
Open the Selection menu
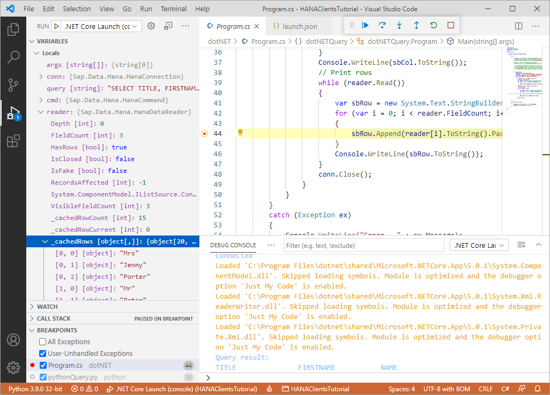[77, 9]
